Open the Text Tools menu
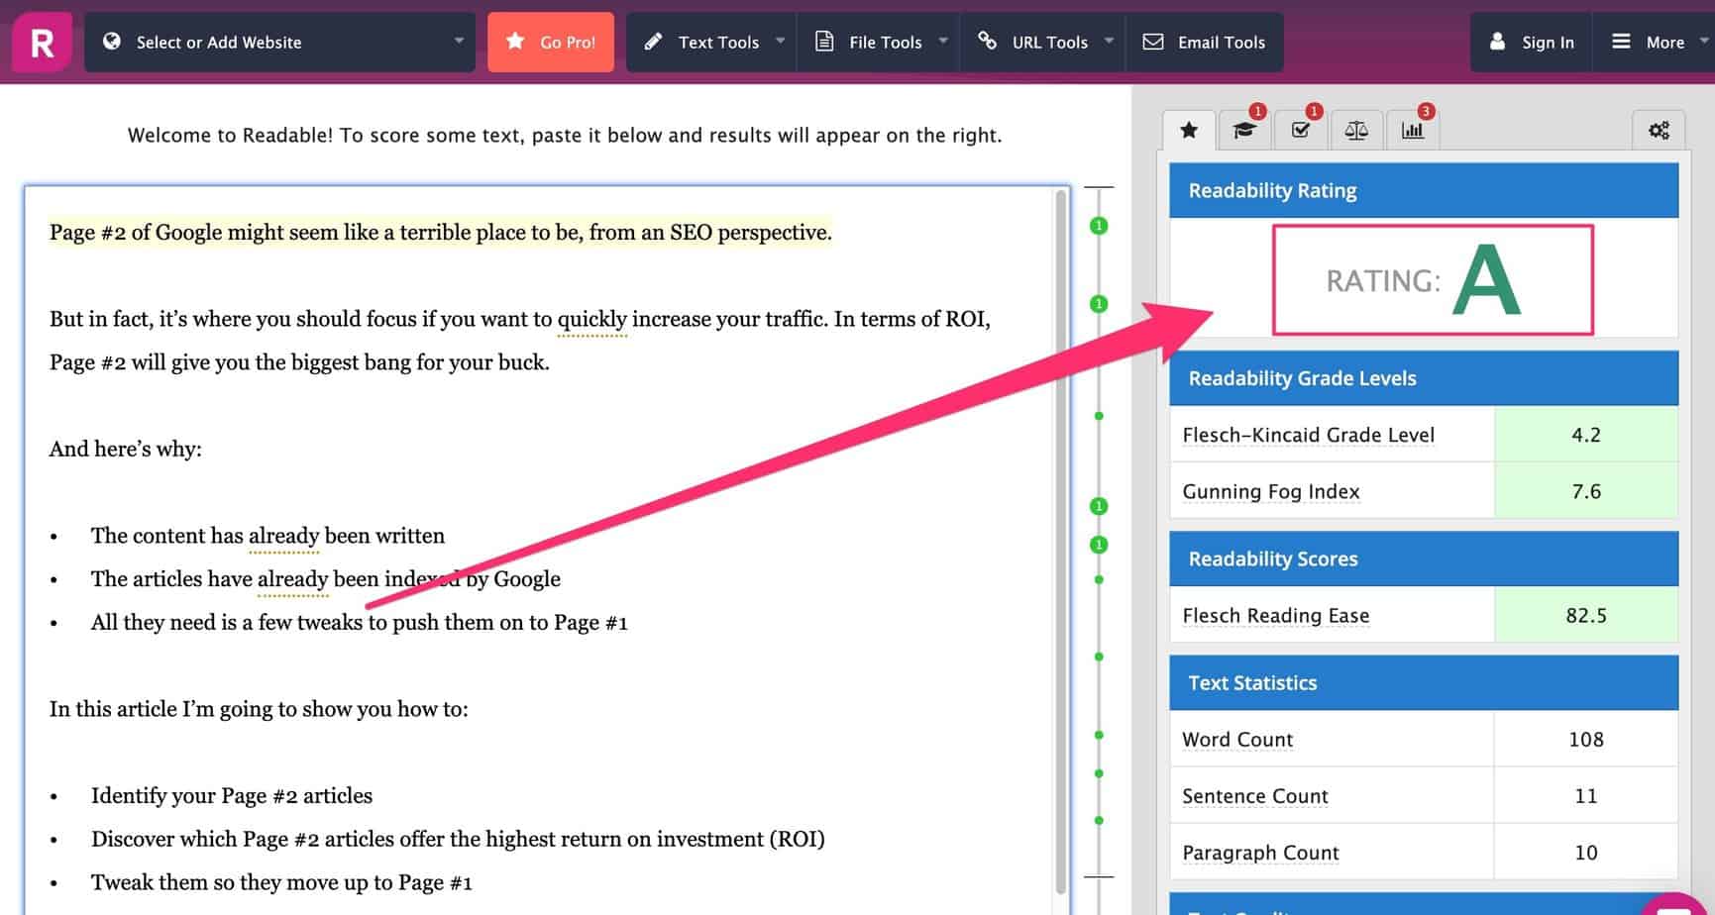Screen dimensions: 1715x915 [x=712, y=43]
